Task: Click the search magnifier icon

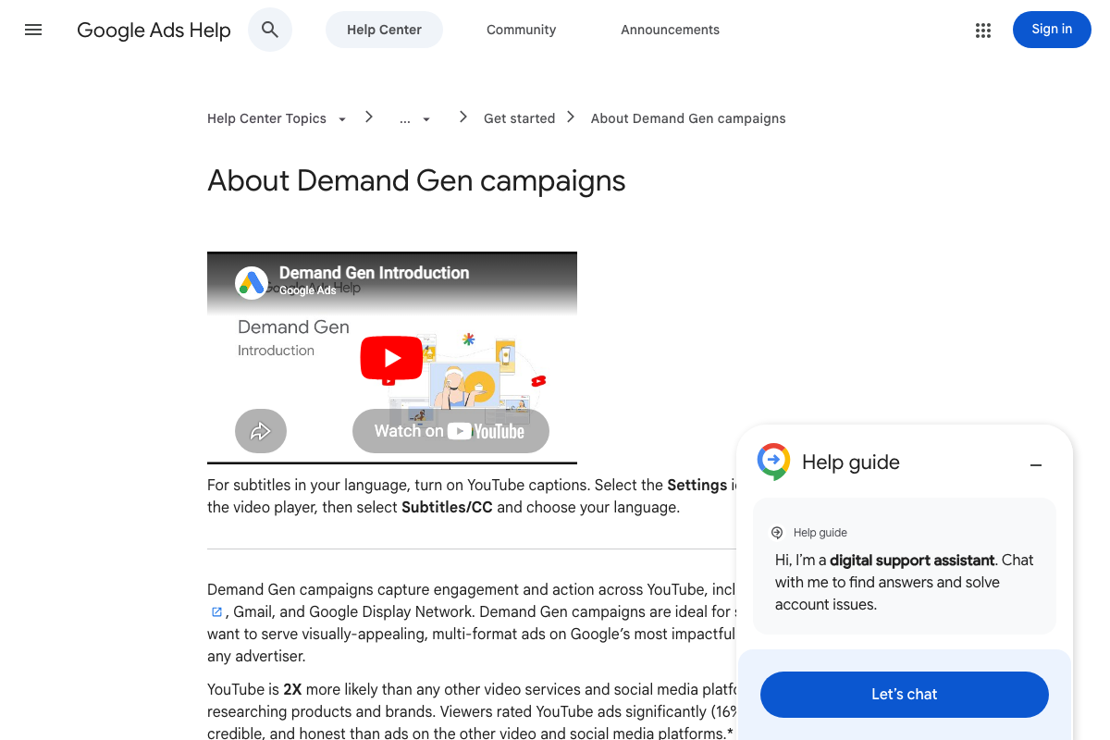Action: [x=270, y=30]
